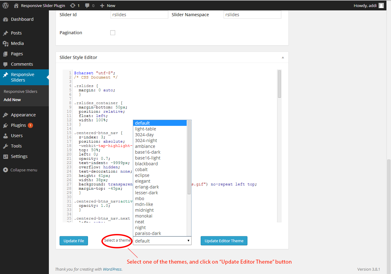Click the code editor vertical scrollbar thumb

(x=280, y=84)
